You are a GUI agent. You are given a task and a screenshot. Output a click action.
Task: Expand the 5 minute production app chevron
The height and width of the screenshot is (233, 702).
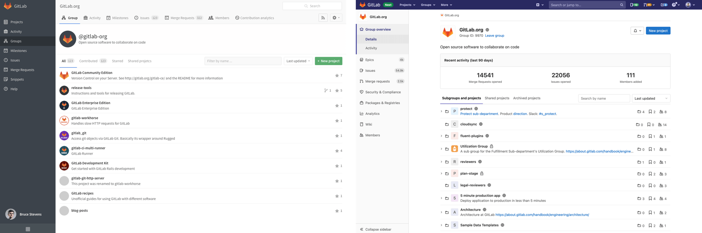coord(441,198)
